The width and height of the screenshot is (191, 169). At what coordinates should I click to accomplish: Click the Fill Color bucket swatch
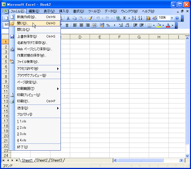(159, 25)
